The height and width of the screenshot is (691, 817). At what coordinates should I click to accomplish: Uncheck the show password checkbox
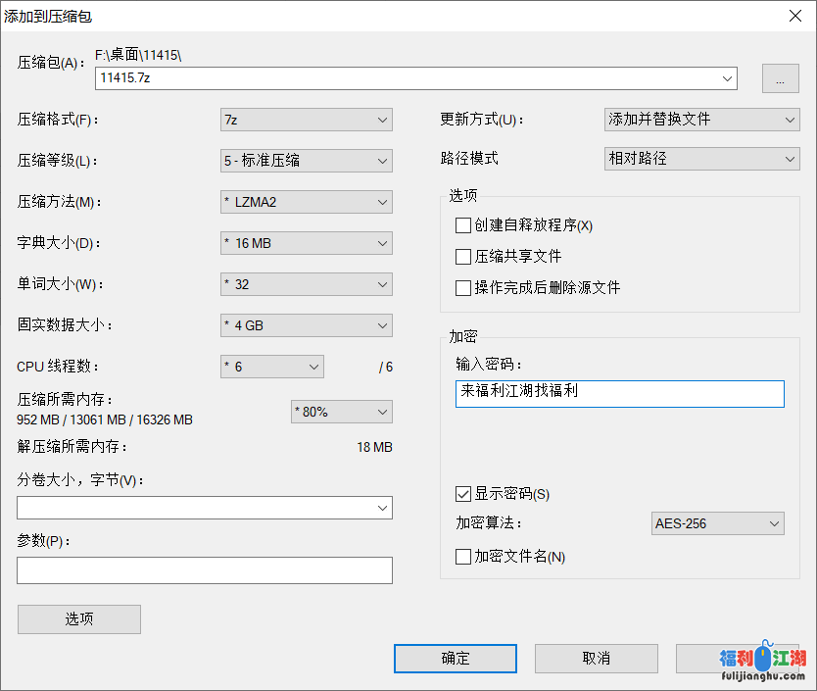pyautogui.click(x=463, y=494)
